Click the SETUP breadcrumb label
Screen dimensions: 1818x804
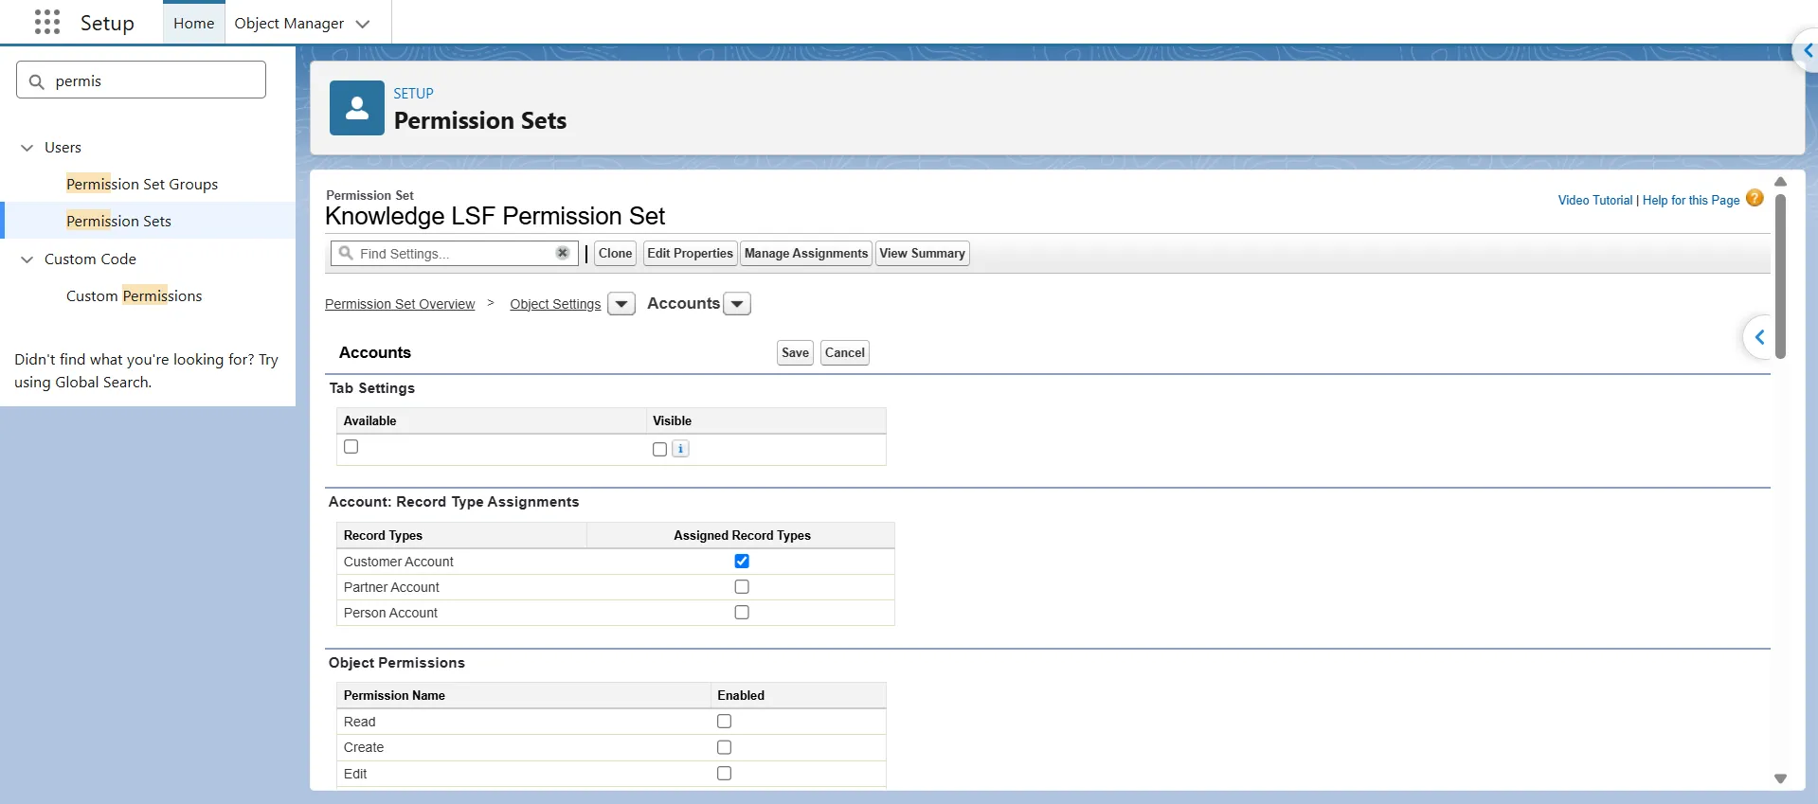(x=413, y=93)
